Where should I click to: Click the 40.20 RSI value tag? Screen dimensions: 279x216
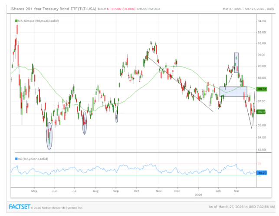(x=262, y=173)
